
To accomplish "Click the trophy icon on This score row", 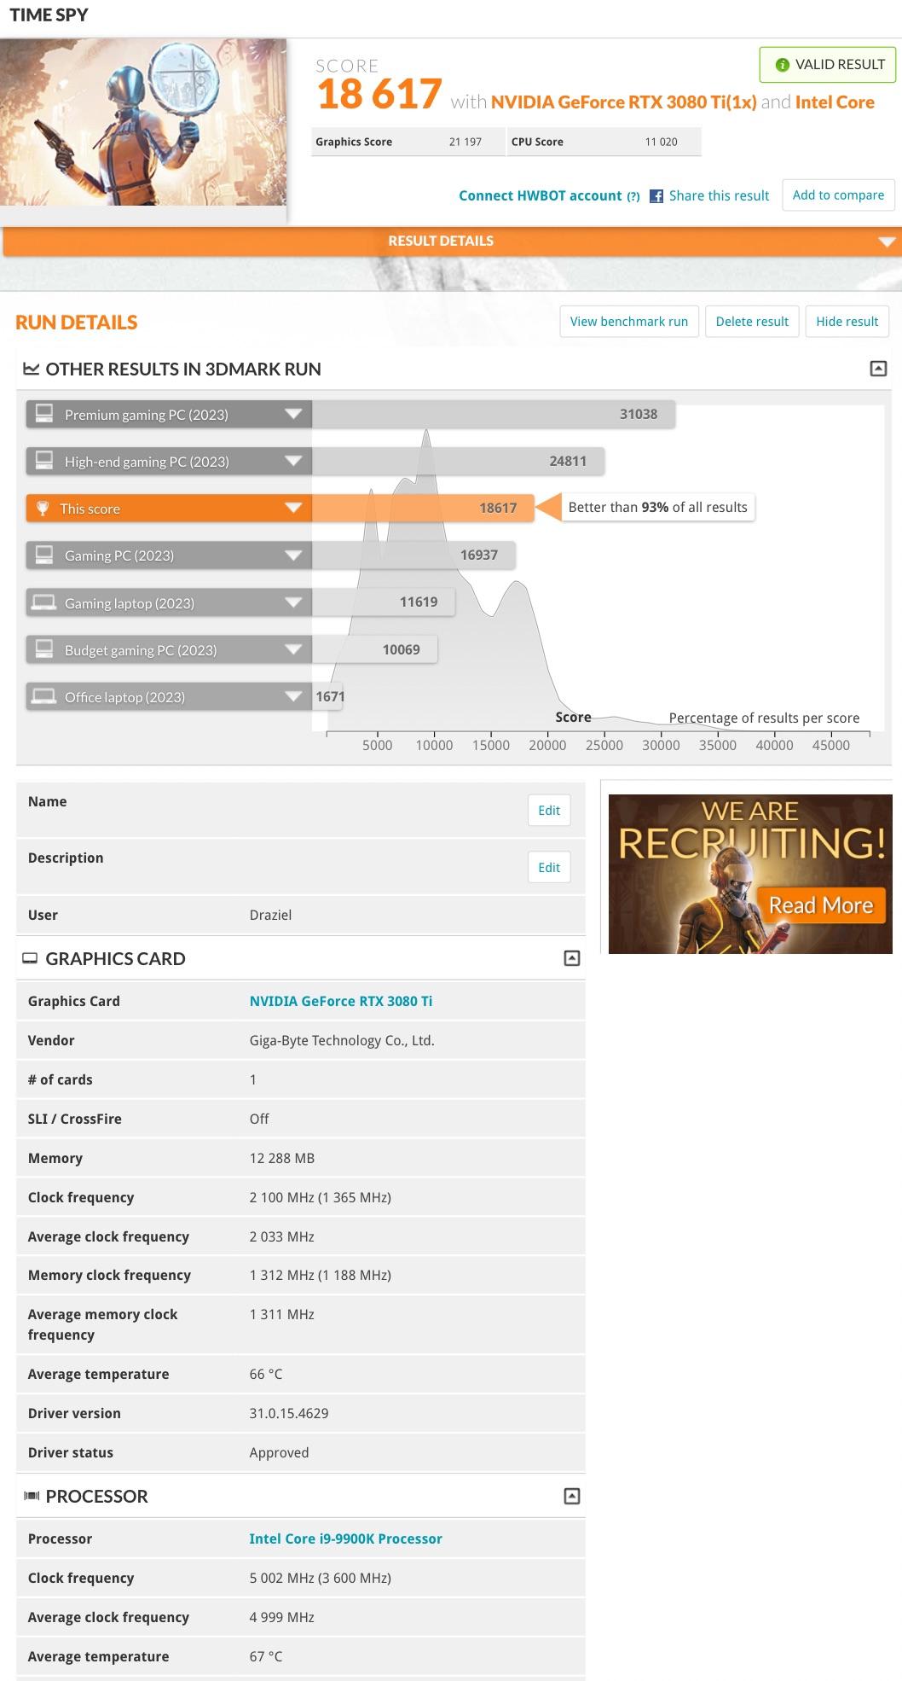I will coord(43,509).
